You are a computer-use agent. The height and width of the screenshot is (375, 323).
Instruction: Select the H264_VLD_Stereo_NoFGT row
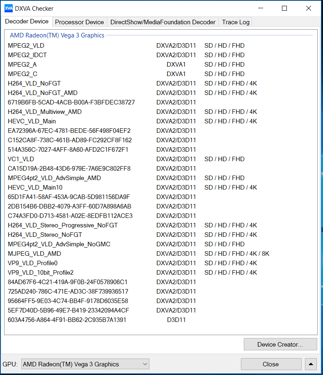click(160, 235)
